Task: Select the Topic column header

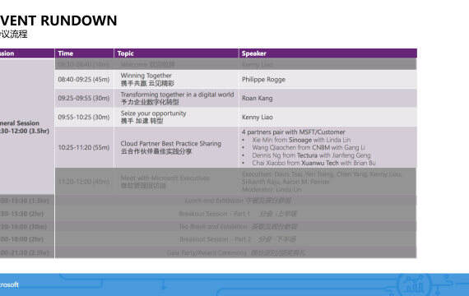Action: tap(176, 53)
